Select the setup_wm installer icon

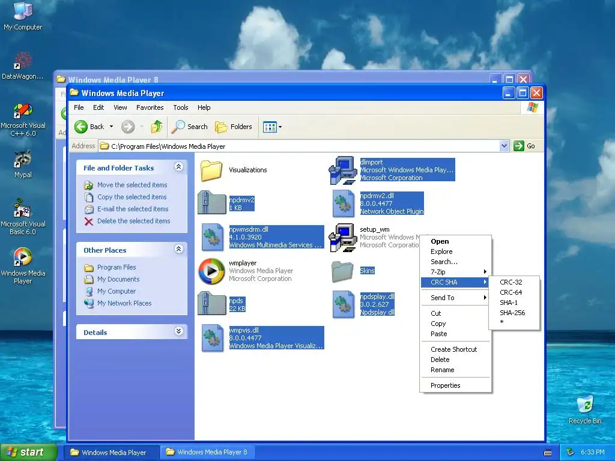(x=342, y=238)
